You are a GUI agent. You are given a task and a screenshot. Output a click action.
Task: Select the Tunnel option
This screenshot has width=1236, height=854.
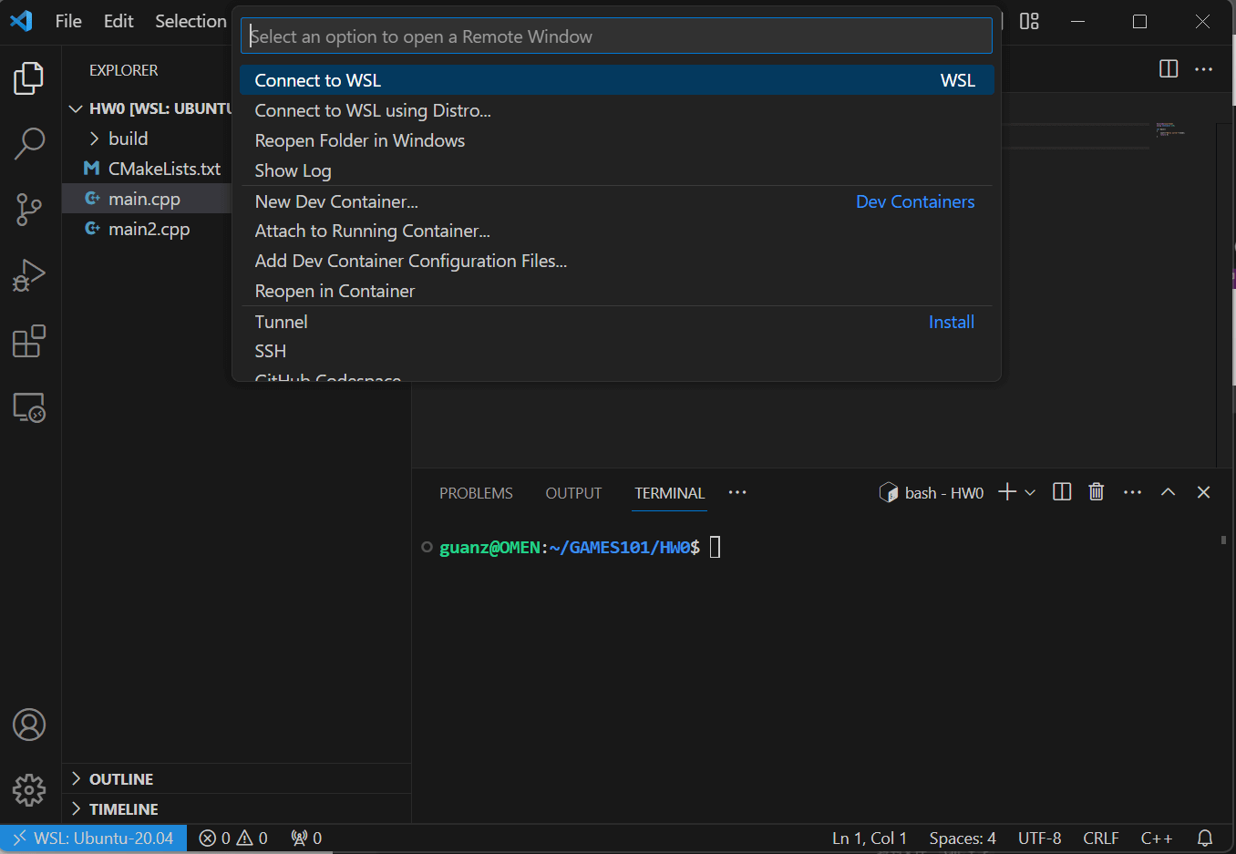(x=616, y=322)
